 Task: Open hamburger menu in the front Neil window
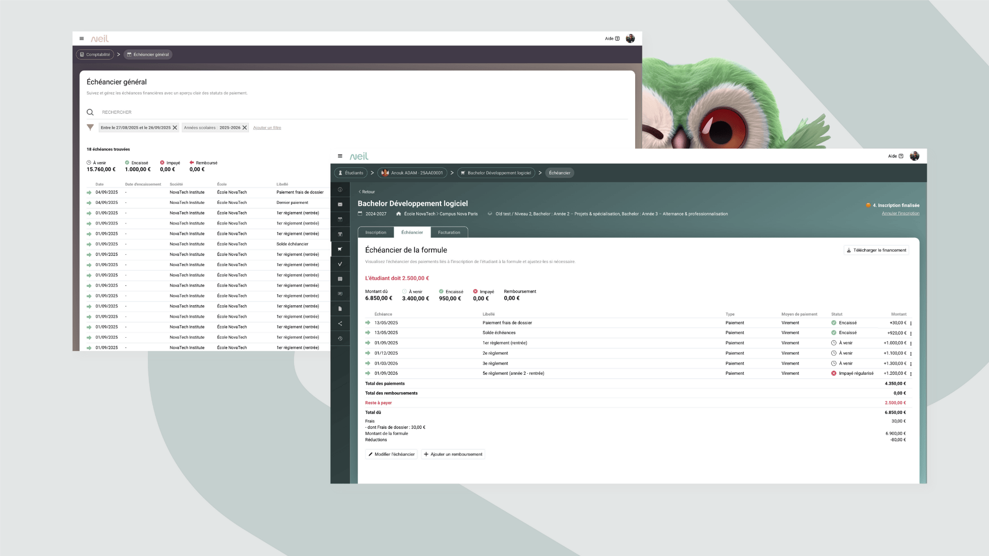pyautogui.click(x=340, y=156)
